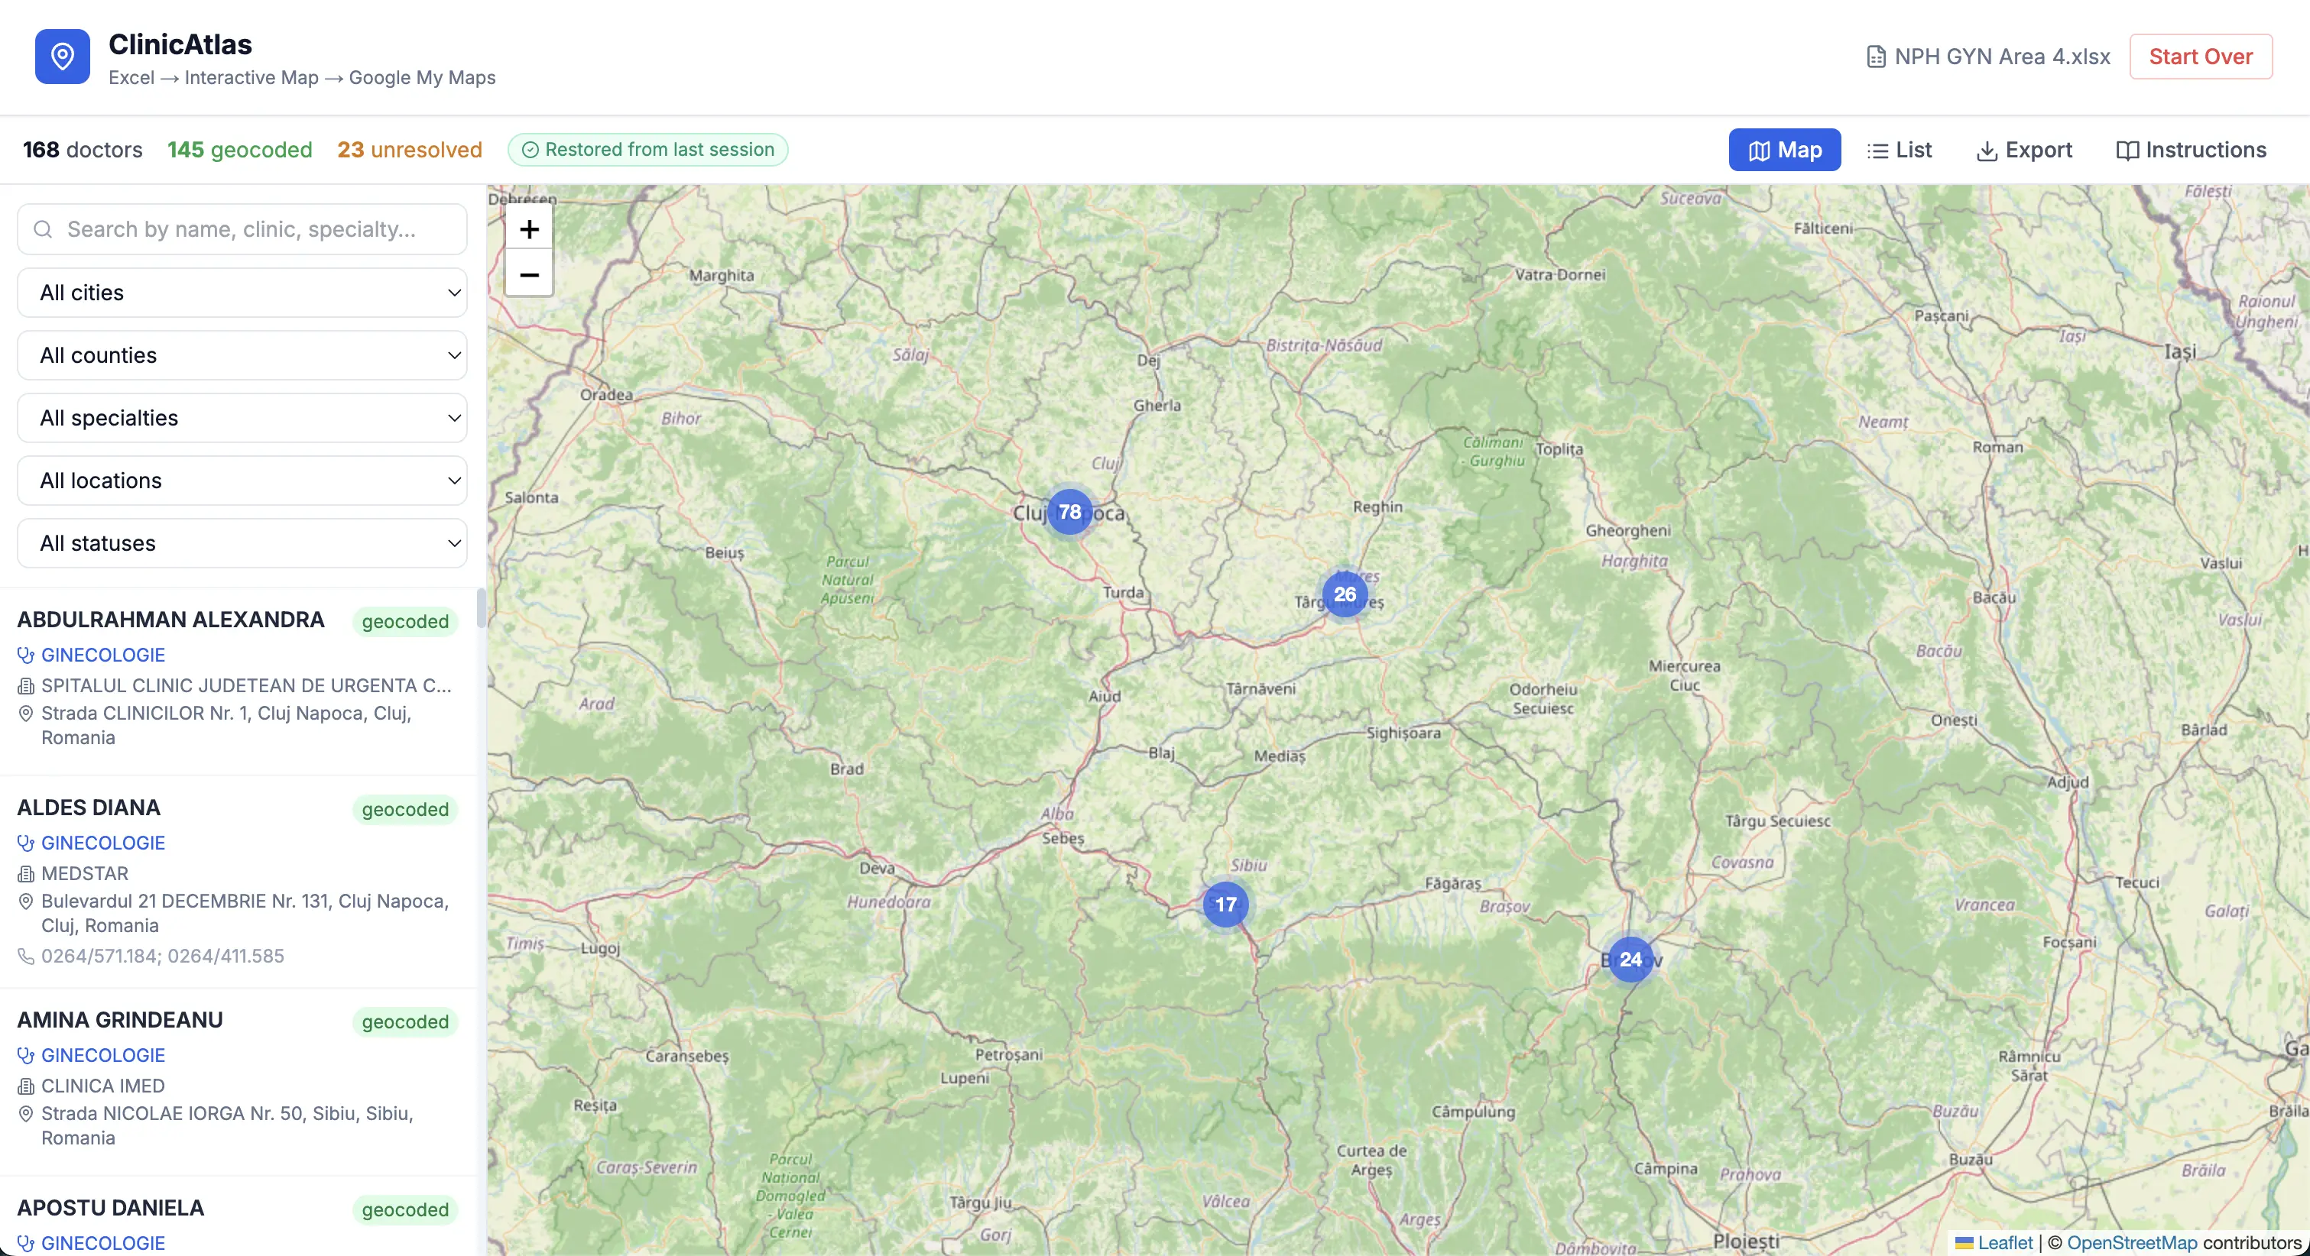
Task: Click the geocoded badge on AMINA GRINDEANU
Action: tap(405, 1022)
